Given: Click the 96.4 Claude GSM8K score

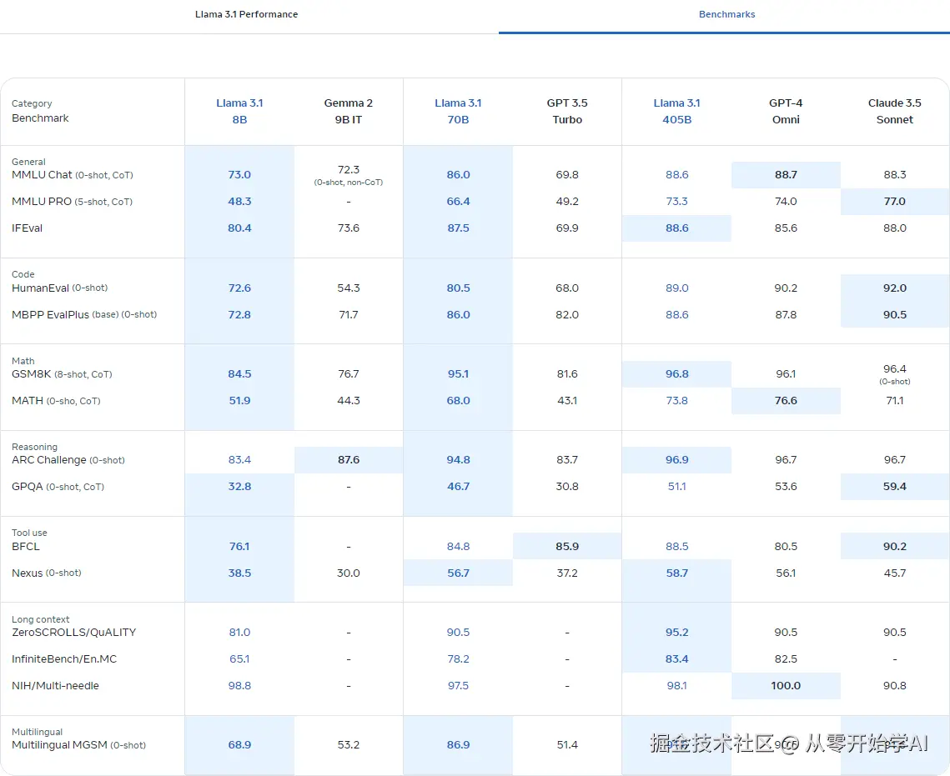Looking at the screenshot, I should coord(894,368).
